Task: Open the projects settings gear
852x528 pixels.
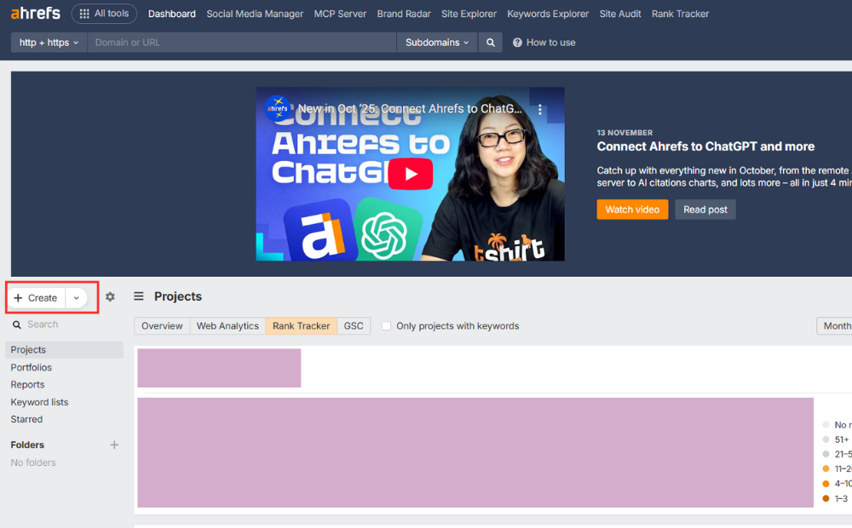Action: [110, 297]
